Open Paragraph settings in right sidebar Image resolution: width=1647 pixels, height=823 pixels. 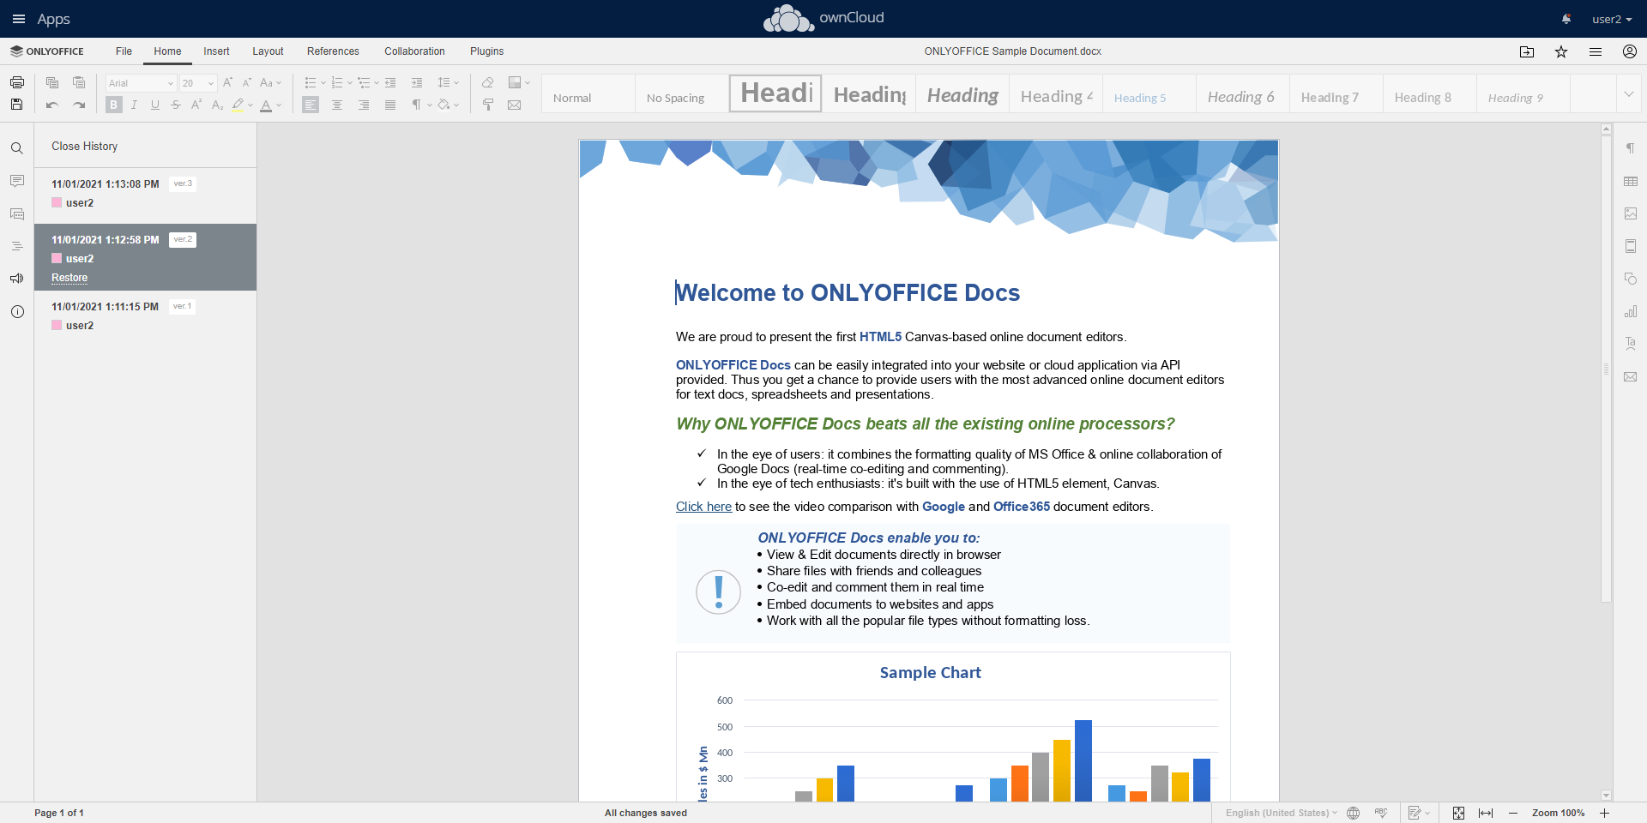(x=1631, y=148)
